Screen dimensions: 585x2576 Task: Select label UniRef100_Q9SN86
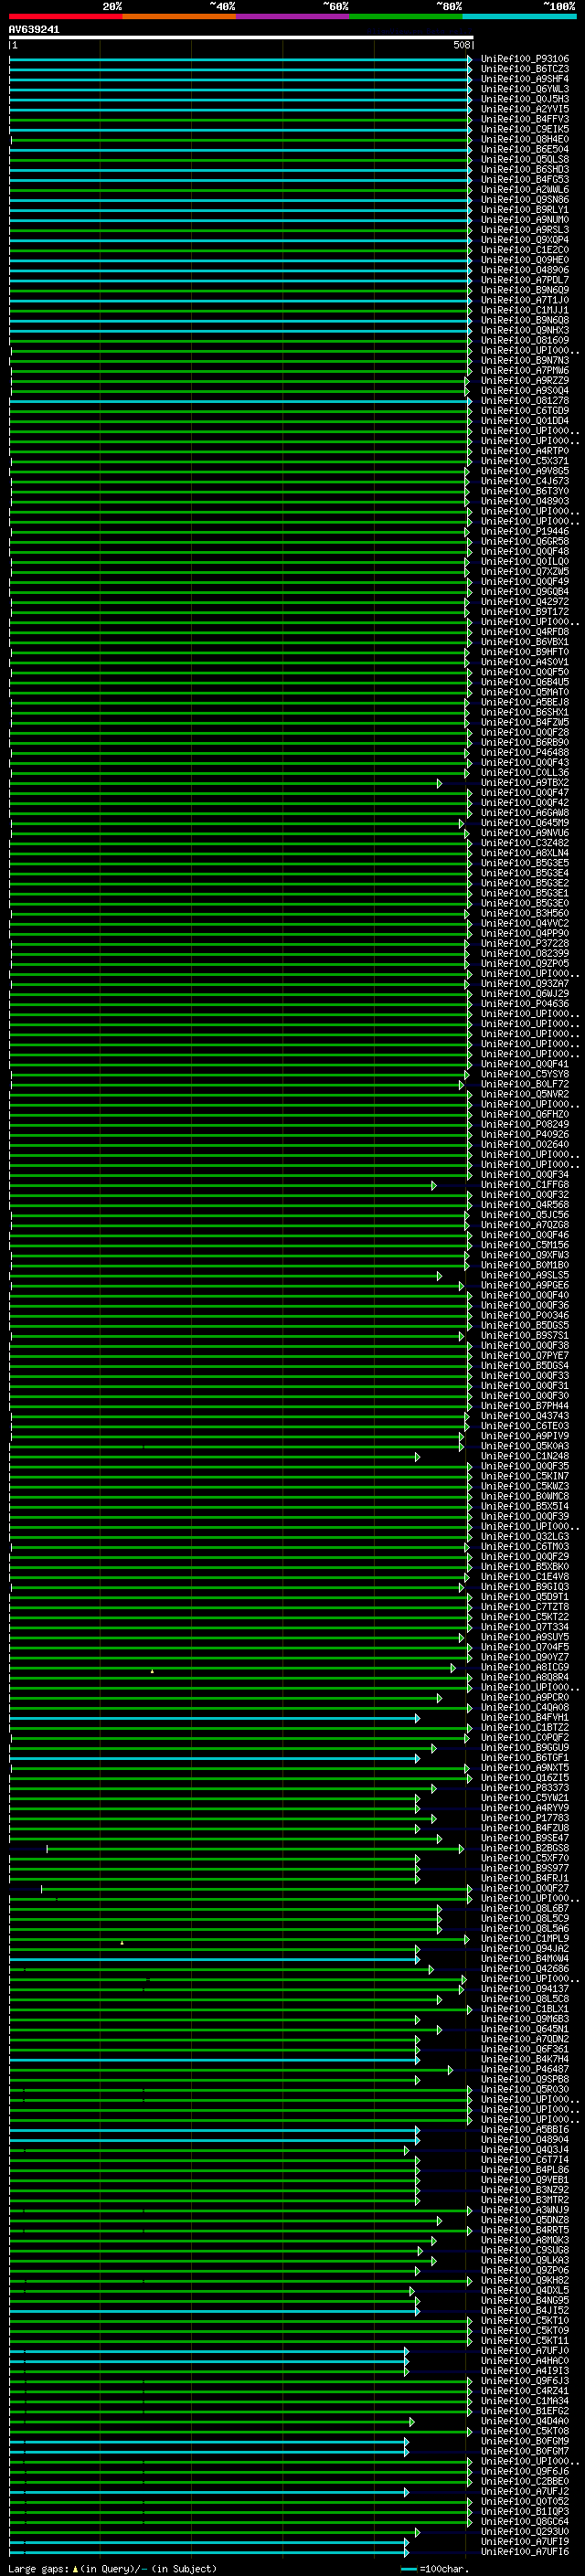point(525,199)
